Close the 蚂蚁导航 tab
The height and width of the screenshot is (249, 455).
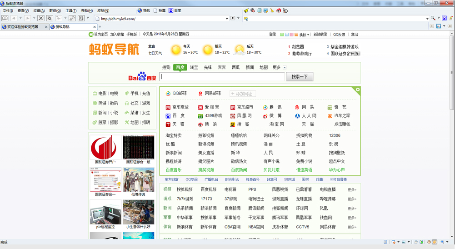point(95,27)
